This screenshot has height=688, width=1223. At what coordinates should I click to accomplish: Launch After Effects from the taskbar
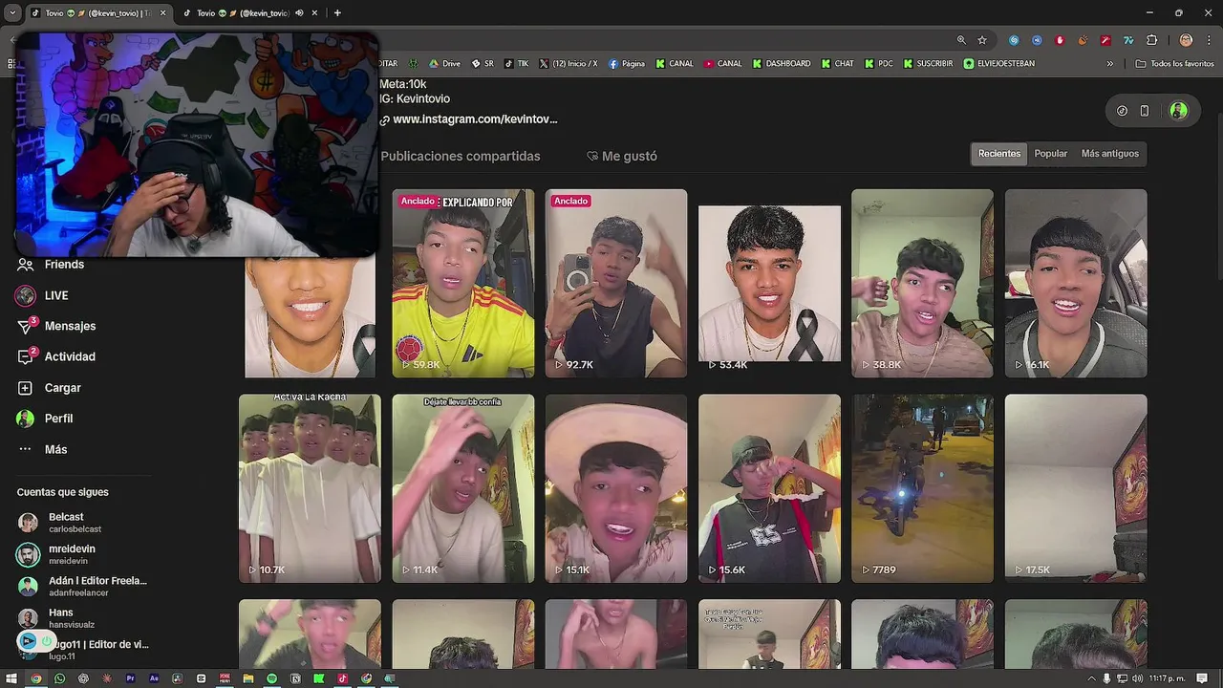click(154, 678)
